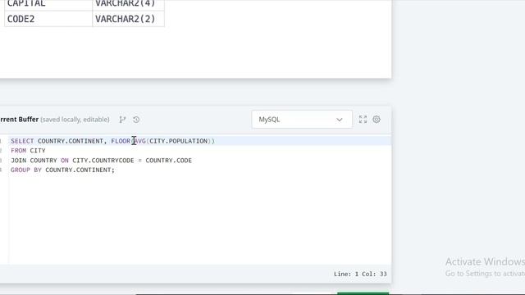The width and height of the screenshot is (525, 295).
Task: Click the CODE2 table cell
Action: [48, 19]
